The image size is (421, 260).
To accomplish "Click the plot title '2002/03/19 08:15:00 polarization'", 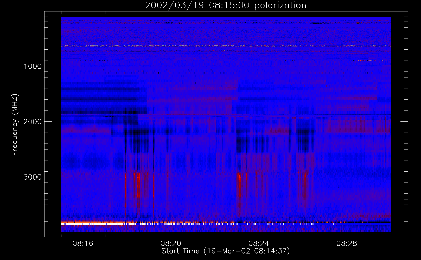I will pyautogui.click(x=226, y=5).
